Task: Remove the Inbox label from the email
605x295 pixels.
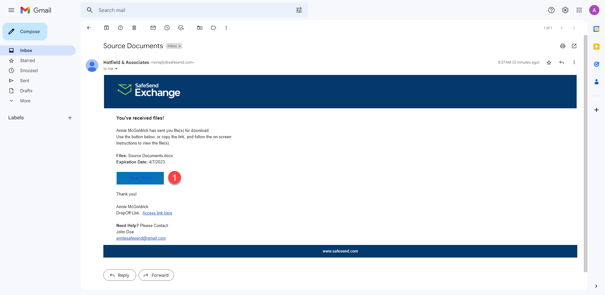Action: 179,46
